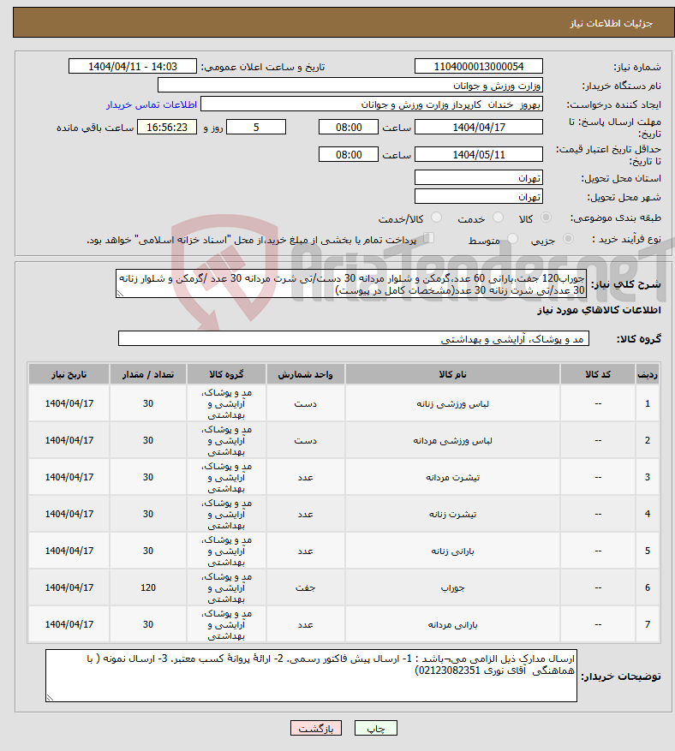Click unit دست in لباس ورزشی زنانه row

click(305, 403)
